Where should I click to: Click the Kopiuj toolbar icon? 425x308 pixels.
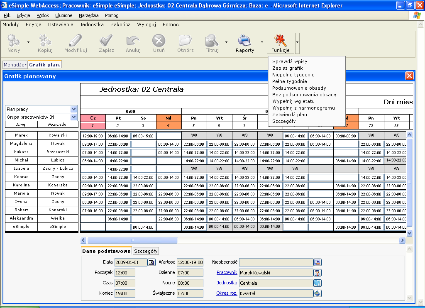(45, 40)
